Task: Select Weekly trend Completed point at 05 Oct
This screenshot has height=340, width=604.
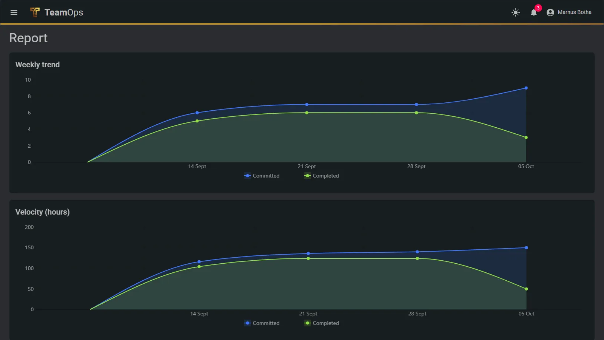Action: point(526,138)
